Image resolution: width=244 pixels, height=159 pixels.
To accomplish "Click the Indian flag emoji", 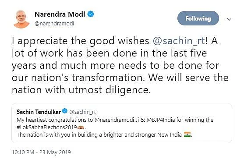I will pyautogui.click(x=187, y=134).
